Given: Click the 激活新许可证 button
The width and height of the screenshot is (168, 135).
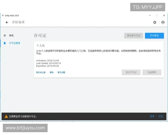Looking at the screenshot, I should 134,35.
